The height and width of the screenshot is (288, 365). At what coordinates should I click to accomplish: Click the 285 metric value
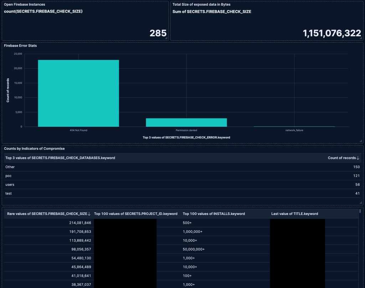tap(158, 33)
